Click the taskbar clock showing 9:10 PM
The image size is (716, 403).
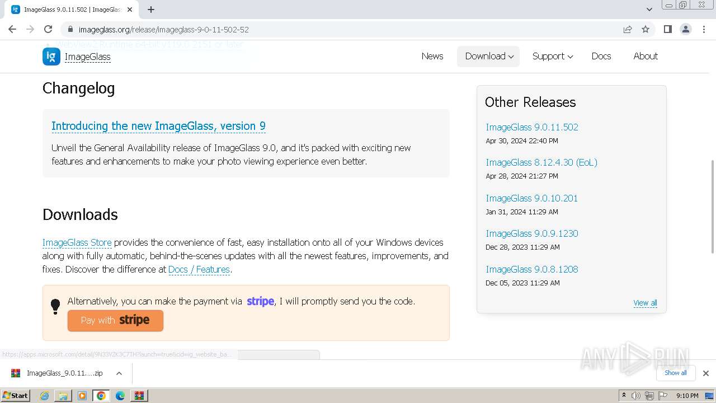(x=687, y=396)
